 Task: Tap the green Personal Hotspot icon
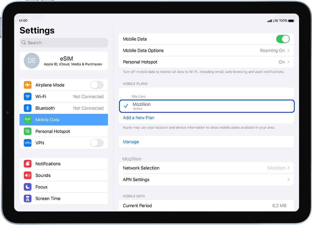[x=28, y=132]
